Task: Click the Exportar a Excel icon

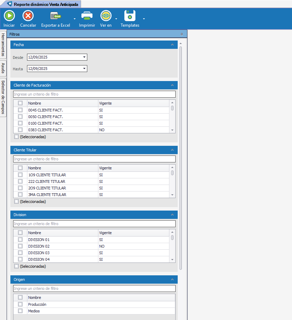Action: tap(55, 16)
